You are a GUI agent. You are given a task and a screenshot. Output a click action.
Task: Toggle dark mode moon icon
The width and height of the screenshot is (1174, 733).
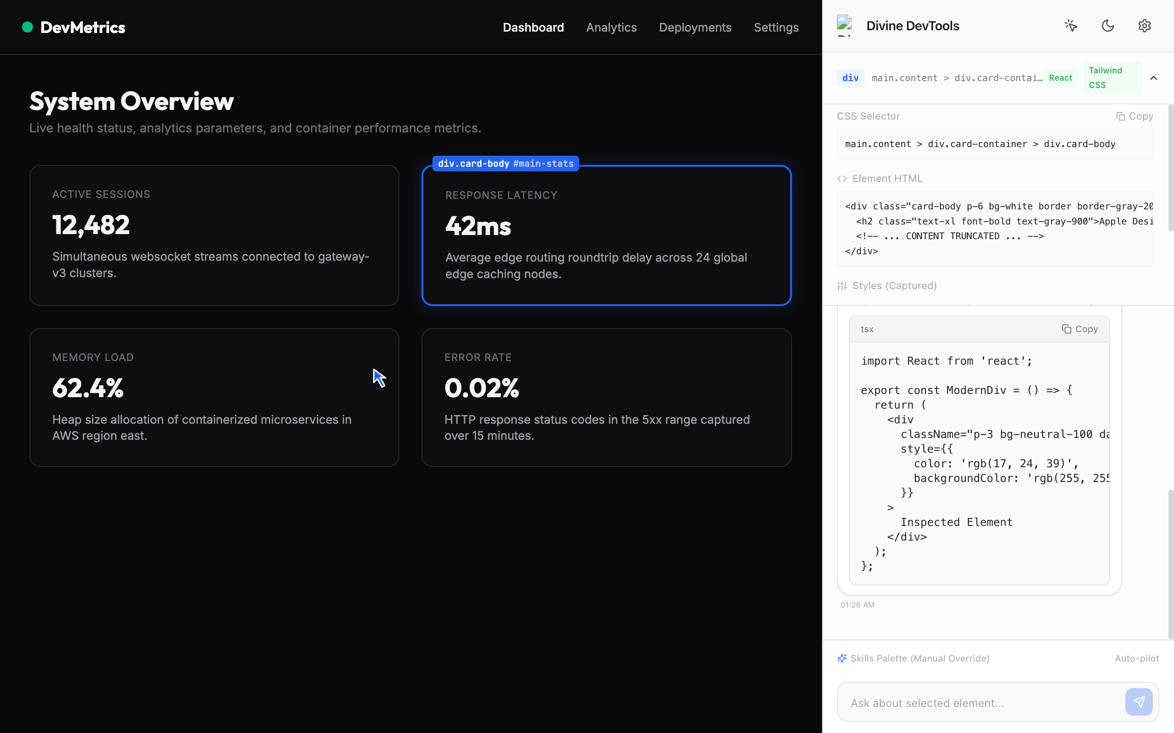point(1108,26)
